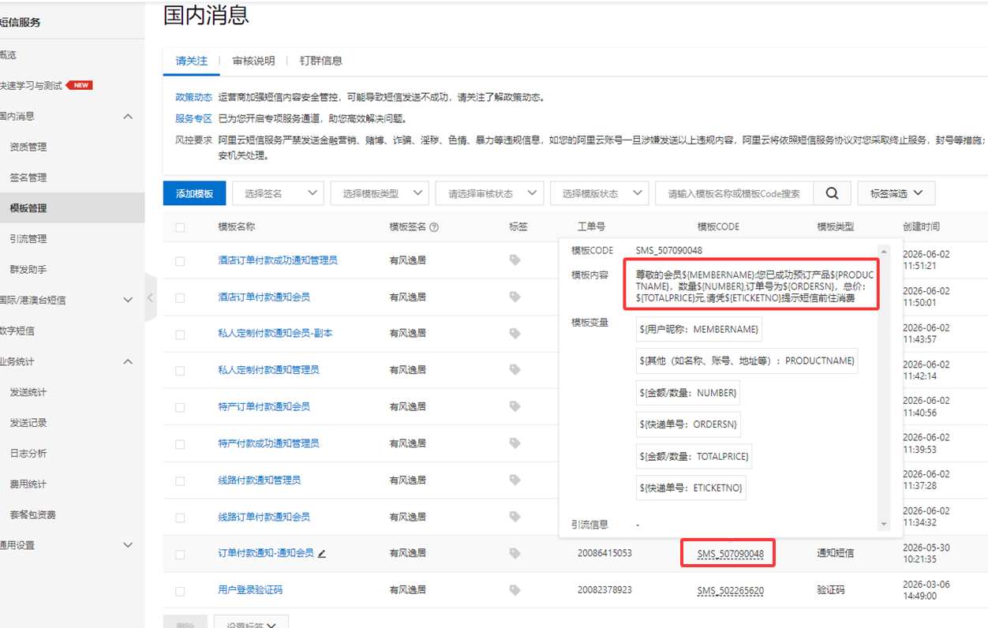Check the box for 用户登录验证码
The image size is (988, 628).
[180, 591]
